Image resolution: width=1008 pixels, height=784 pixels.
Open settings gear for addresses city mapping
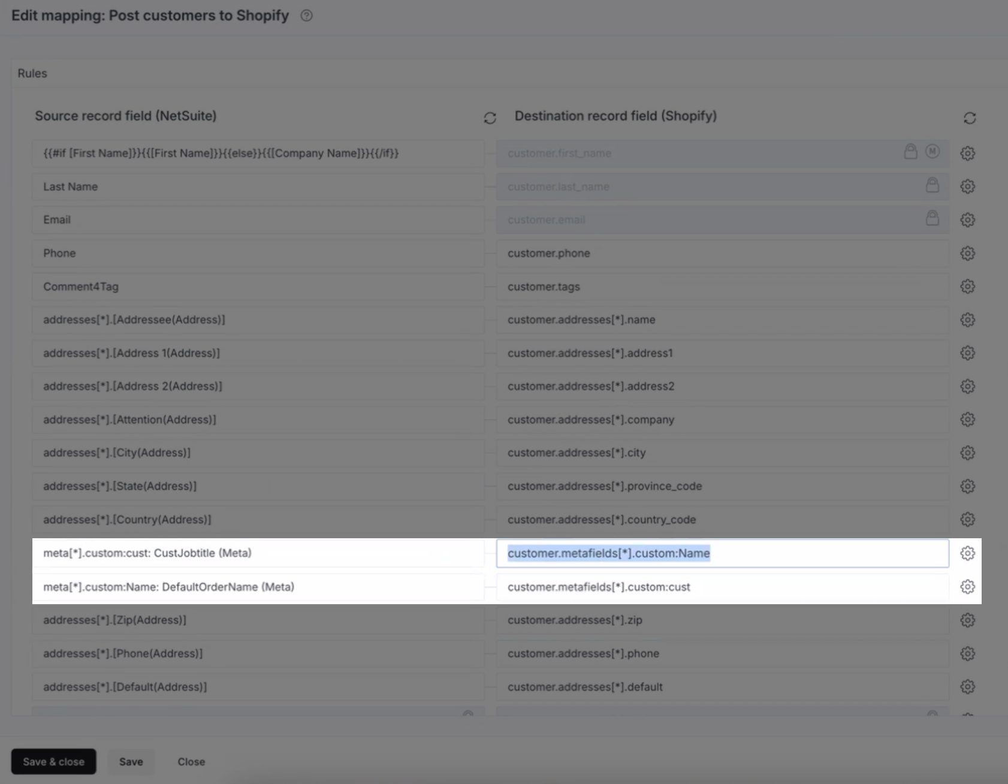click(967, 453)
